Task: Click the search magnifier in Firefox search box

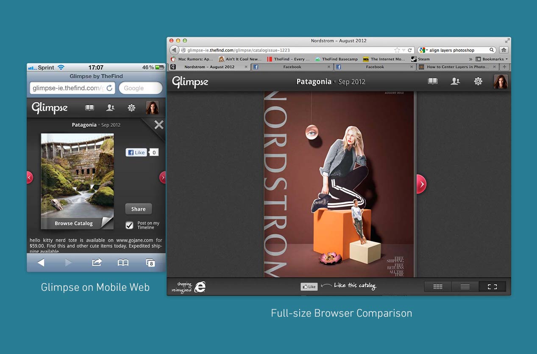Action: [492, 50]
